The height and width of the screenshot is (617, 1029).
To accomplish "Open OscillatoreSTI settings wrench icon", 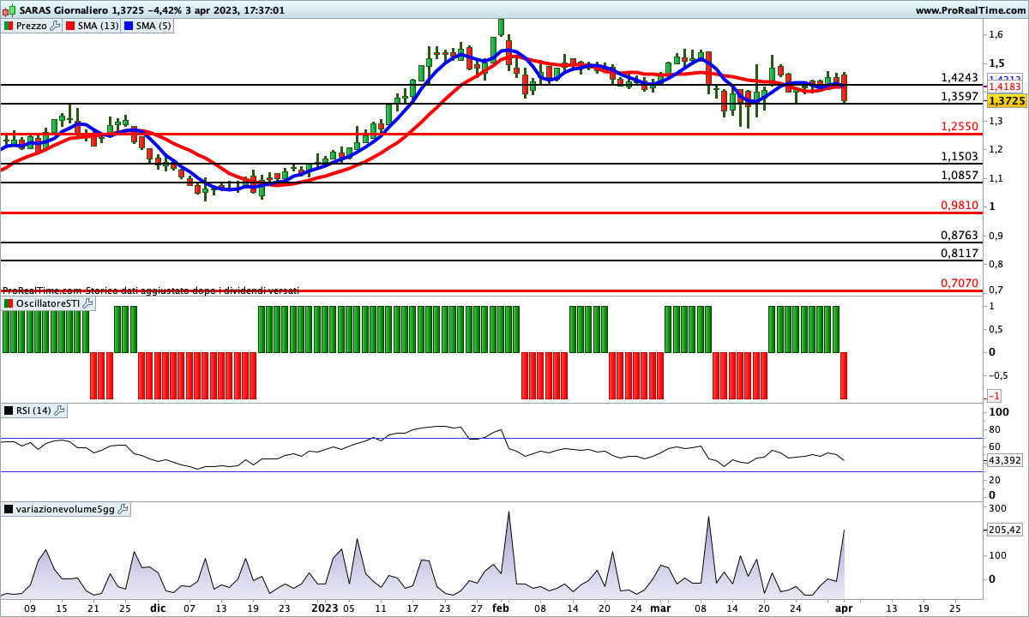I will pos(87,303).
